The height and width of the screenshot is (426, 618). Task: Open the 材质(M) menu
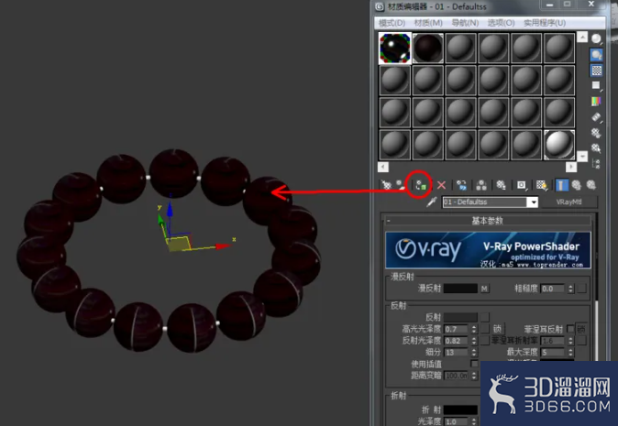[x=428, y=23]
